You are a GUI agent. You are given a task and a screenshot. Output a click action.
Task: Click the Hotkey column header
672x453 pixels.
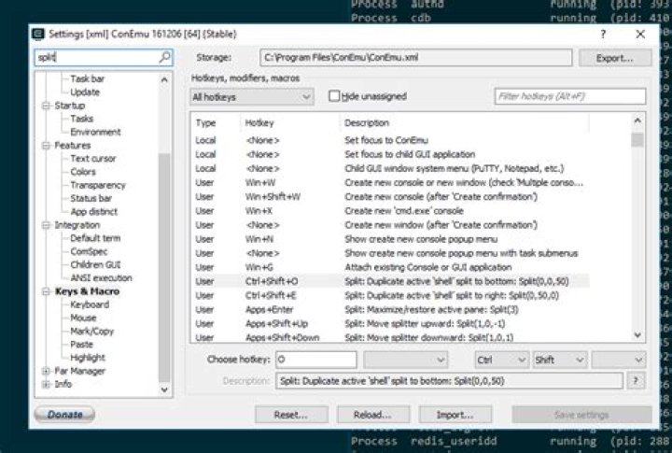click(259, 122)
